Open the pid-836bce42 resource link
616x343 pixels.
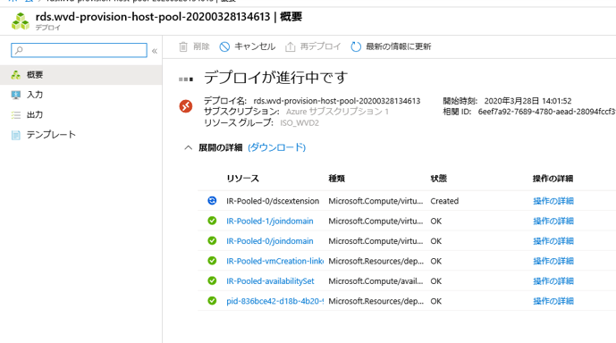click(274, 301)
